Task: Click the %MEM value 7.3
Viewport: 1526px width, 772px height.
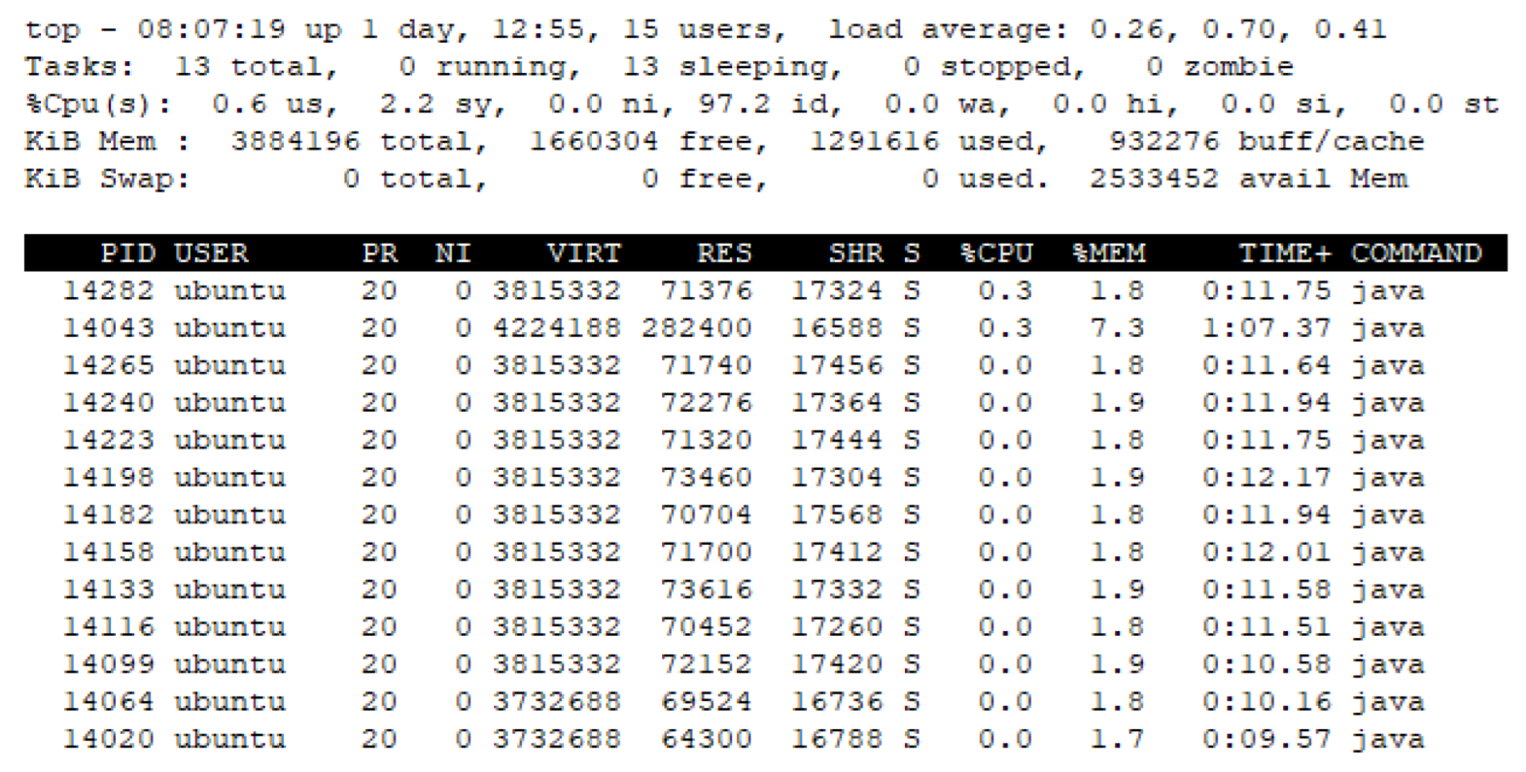Action: tap(1117, 328)
